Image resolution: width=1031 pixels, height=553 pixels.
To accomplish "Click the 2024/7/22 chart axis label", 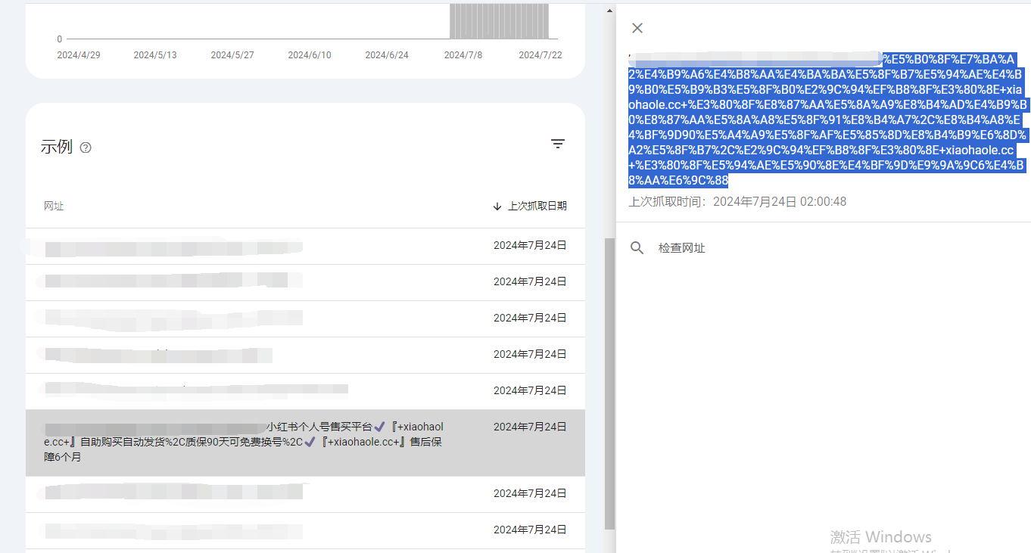I will click(x=540, y=55).
